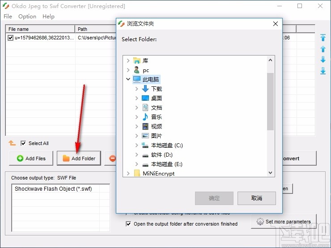
Task: Click the red remove icon button
Action: 113,158
